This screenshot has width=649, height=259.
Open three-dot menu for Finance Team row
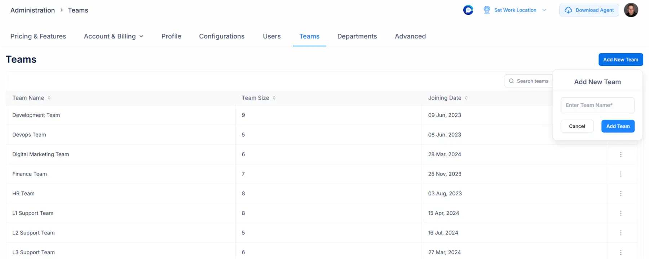[621, 174]
